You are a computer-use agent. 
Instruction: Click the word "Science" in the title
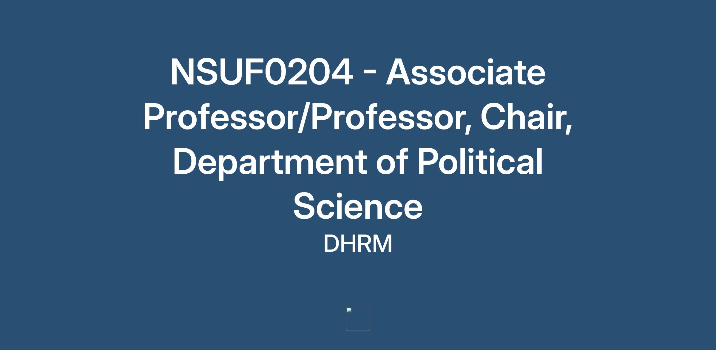point(358,206)
